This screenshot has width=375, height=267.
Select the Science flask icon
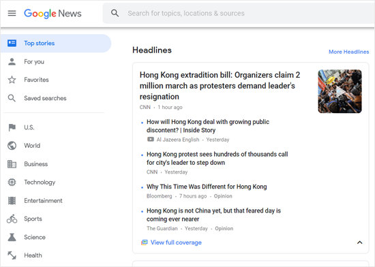click(12, 237)
